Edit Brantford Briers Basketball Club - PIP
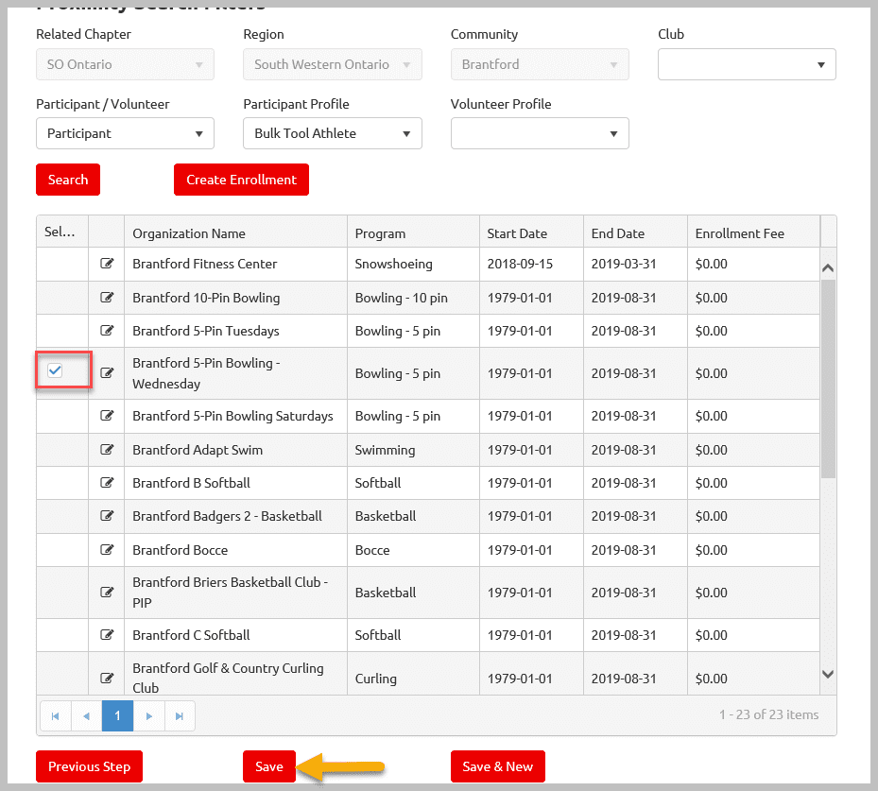 pos(107,593)
